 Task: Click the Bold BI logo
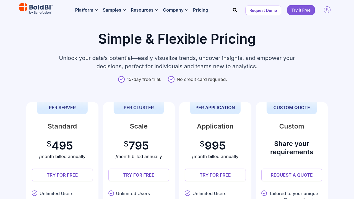click(x=36, y=9)
